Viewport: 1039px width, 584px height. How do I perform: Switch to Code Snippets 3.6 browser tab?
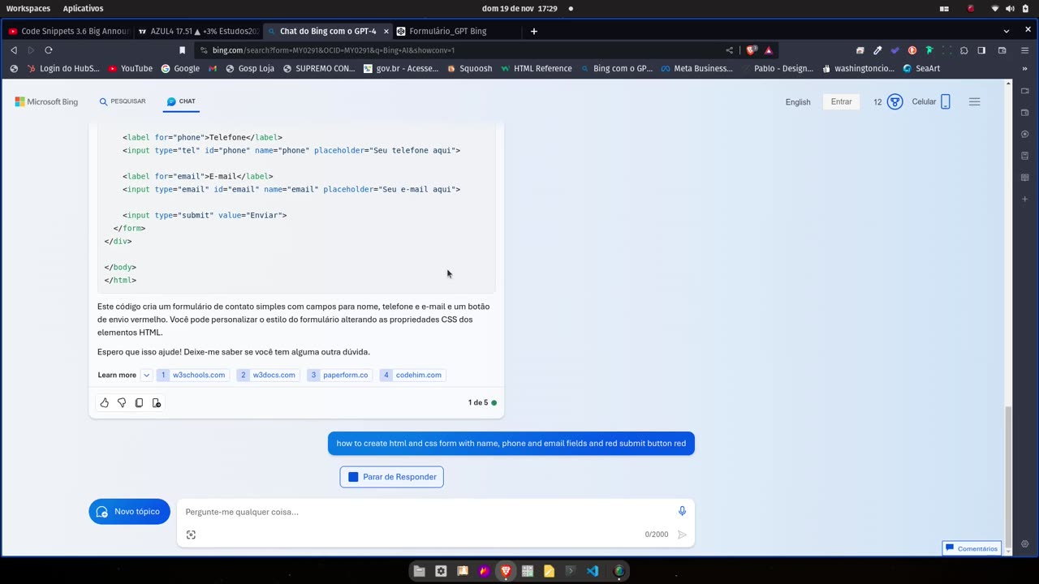[68, 31]
